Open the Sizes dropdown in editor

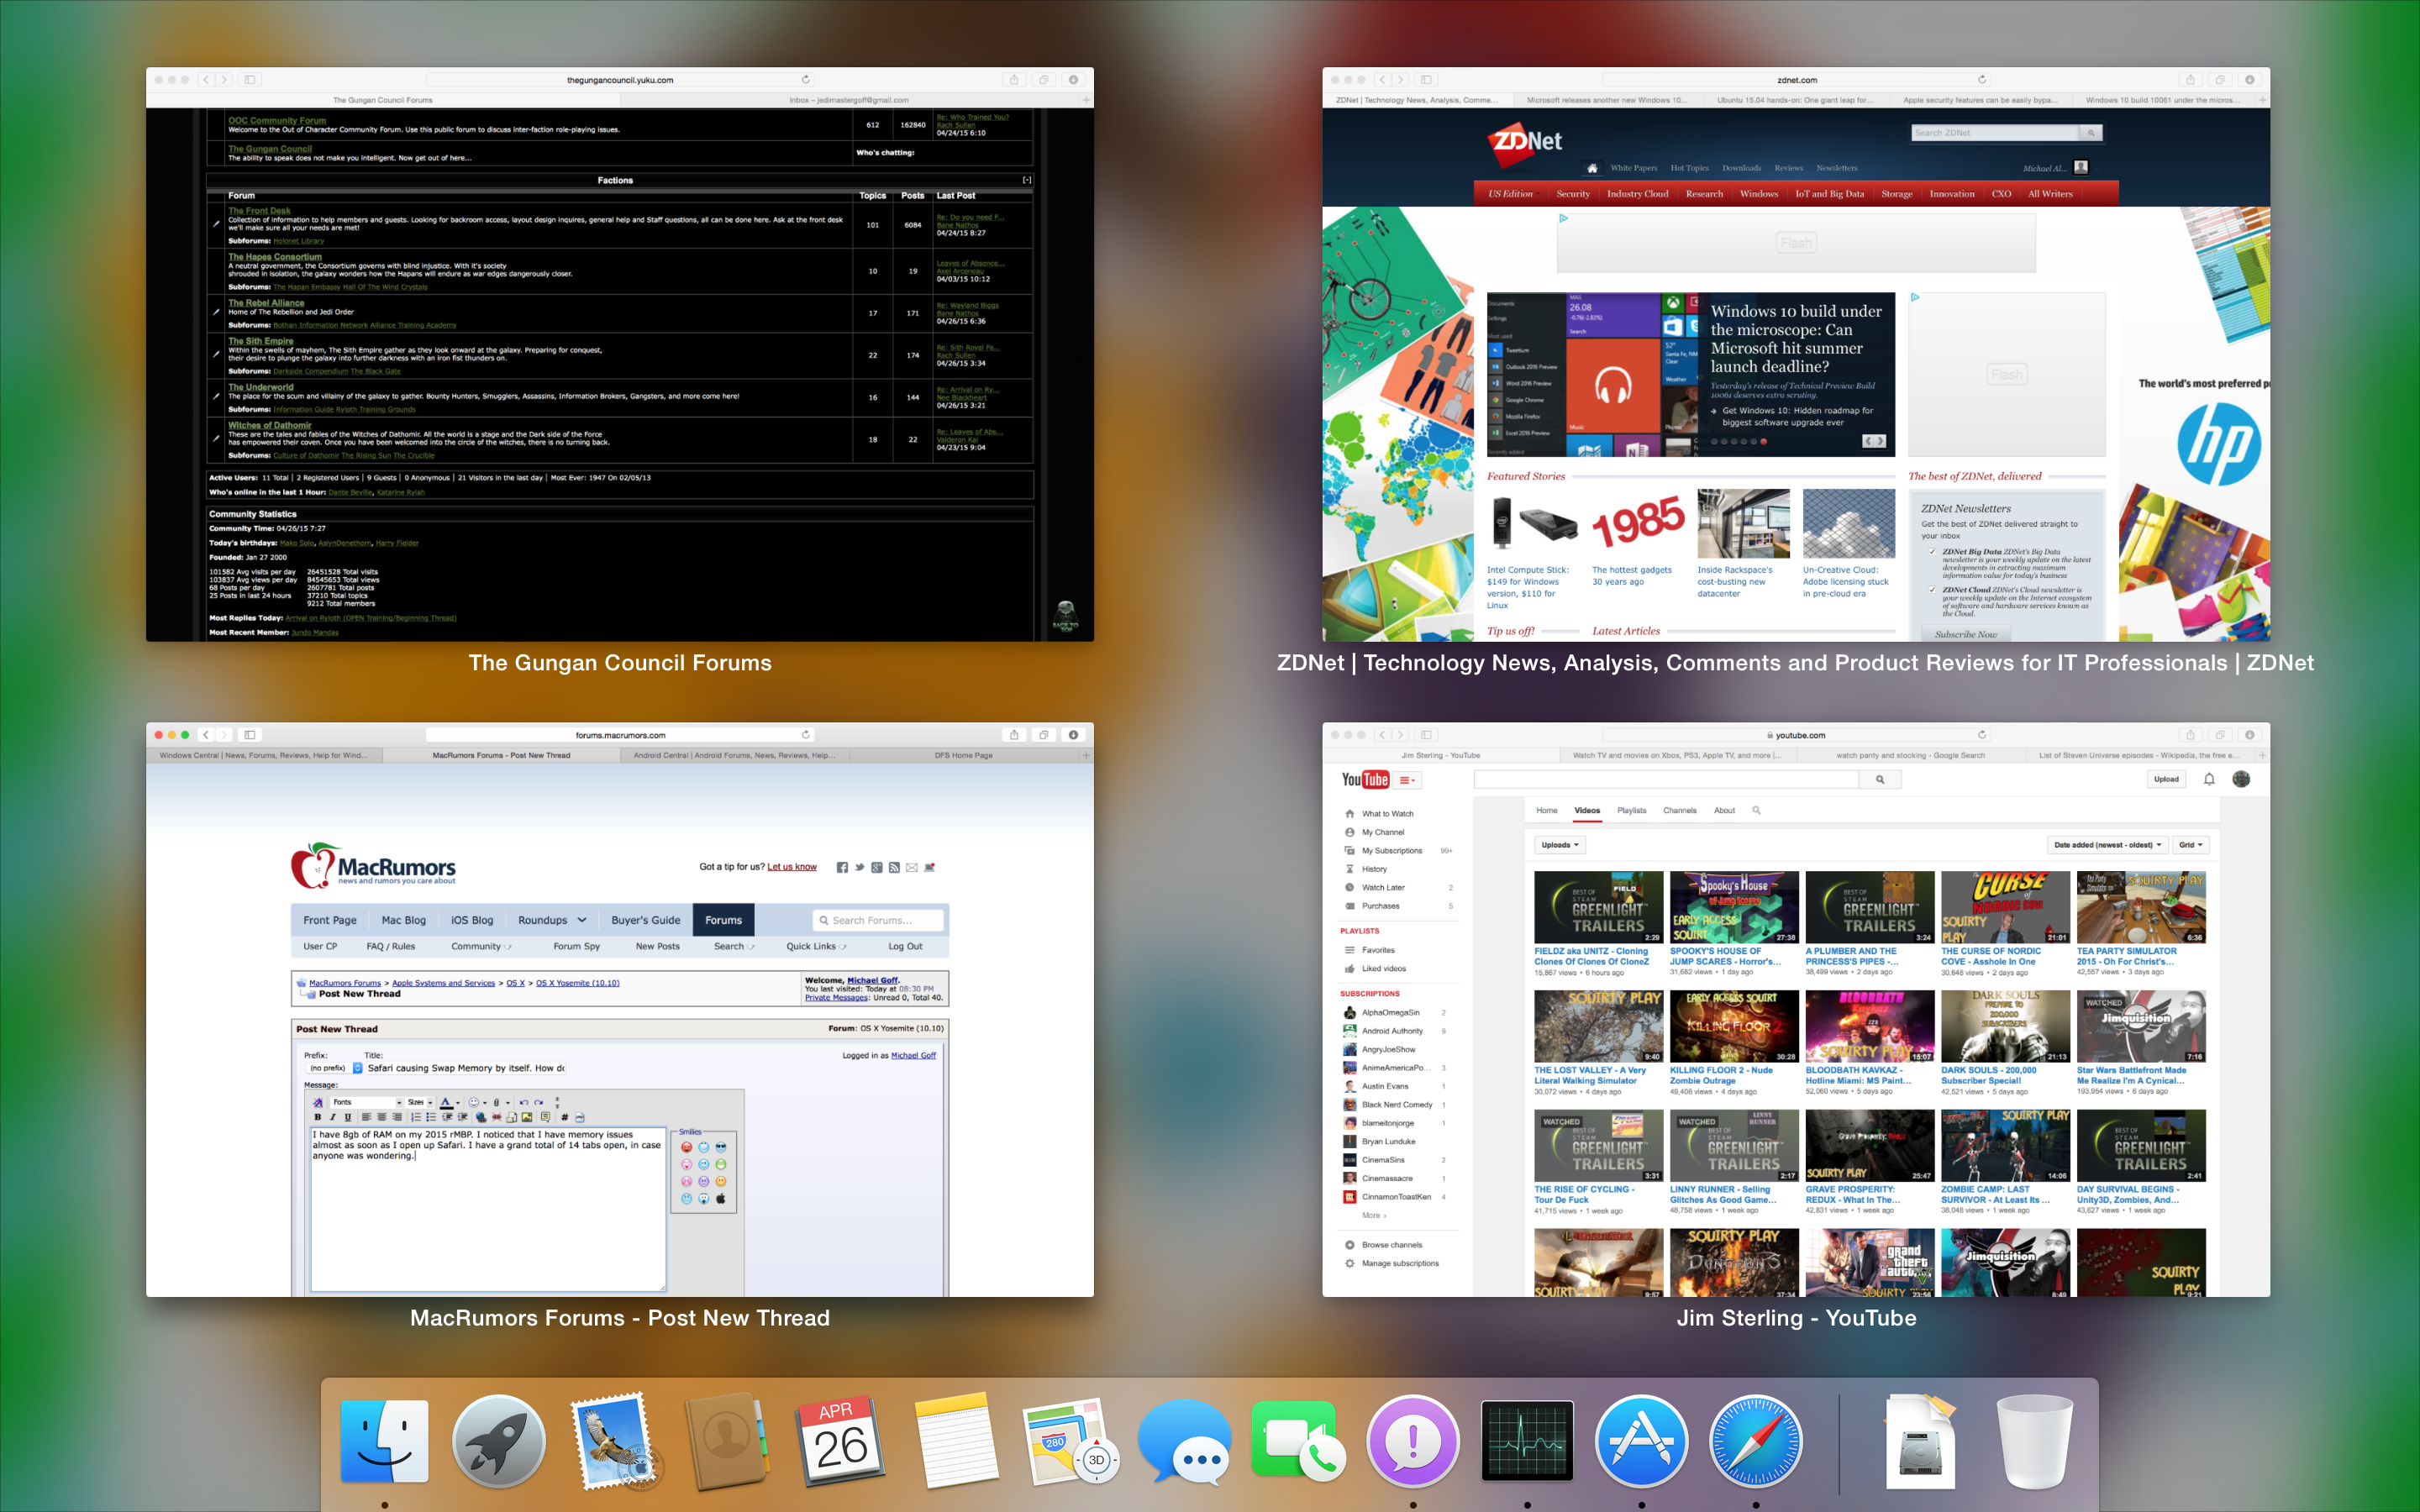click(x=419, y=1103)
